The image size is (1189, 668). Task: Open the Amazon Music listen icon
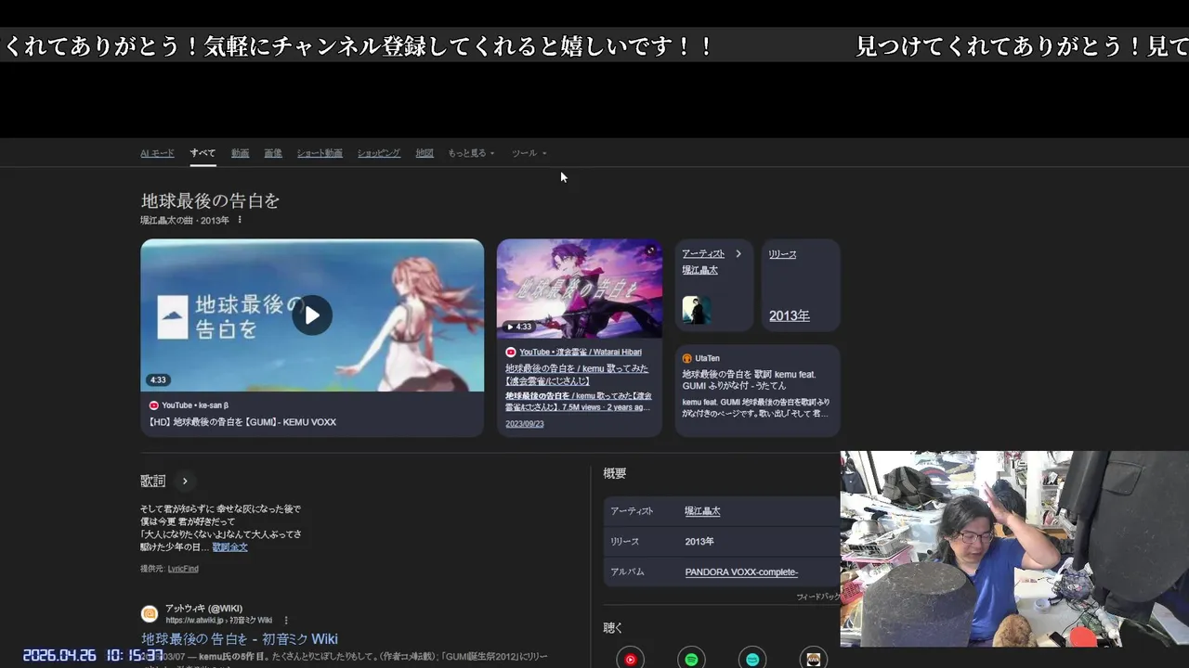coord(752,659)
